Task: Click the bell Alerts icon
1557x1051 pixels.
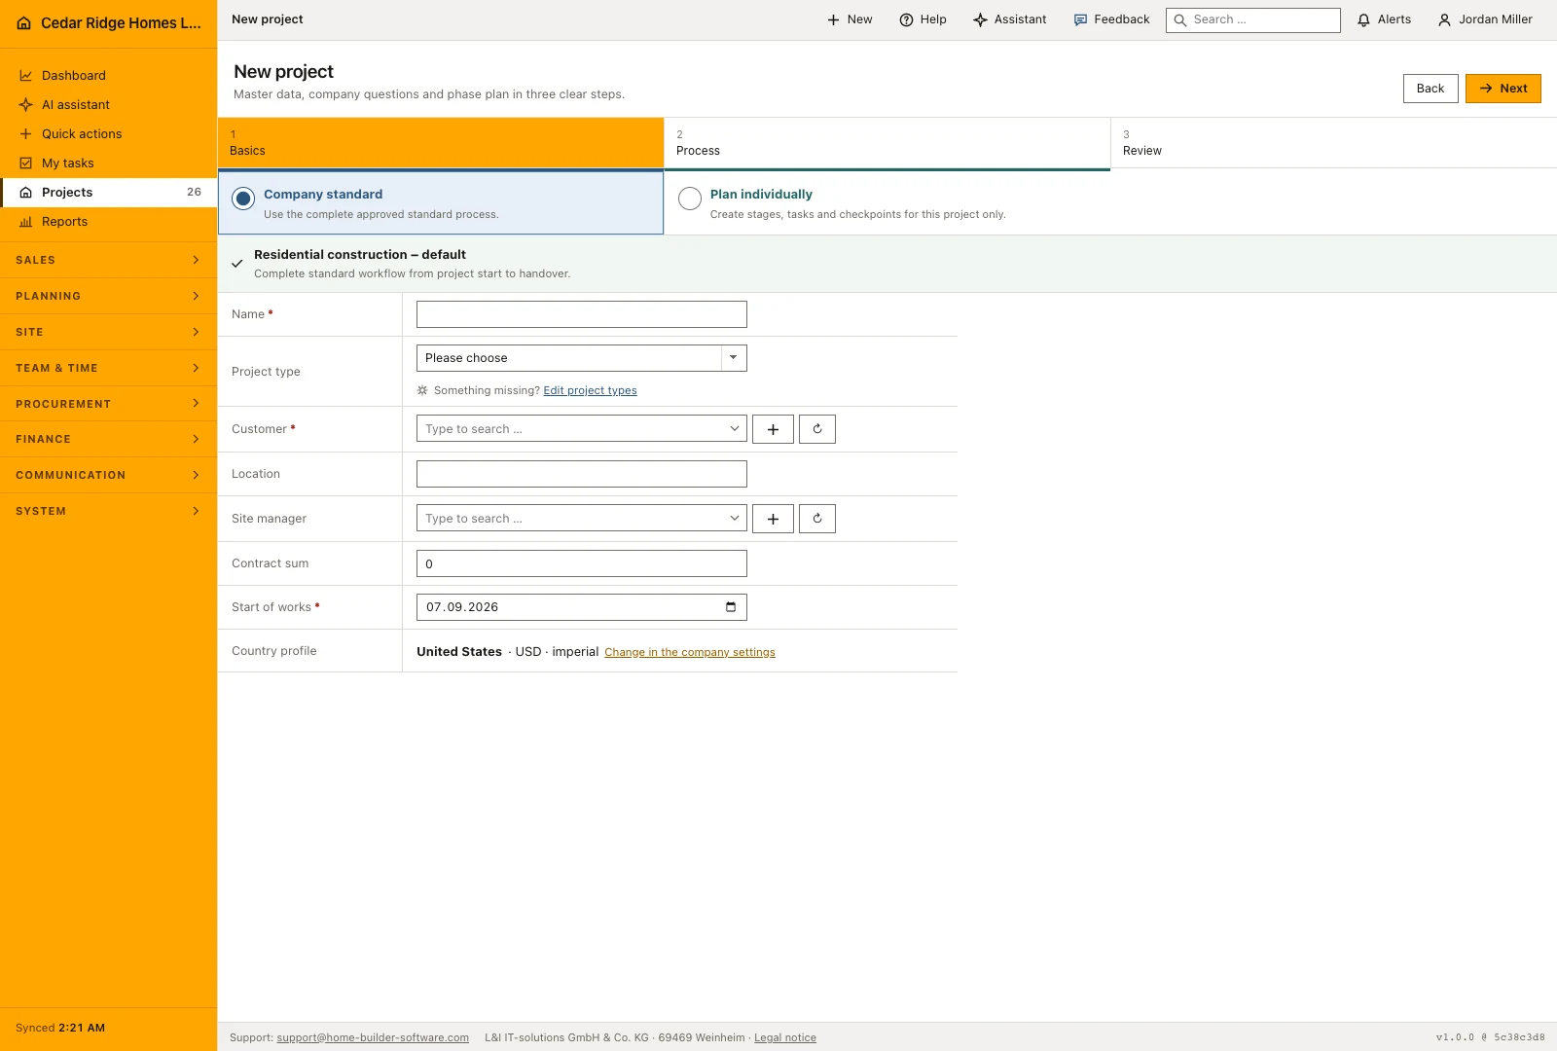Action: [x=1363, y=19]
